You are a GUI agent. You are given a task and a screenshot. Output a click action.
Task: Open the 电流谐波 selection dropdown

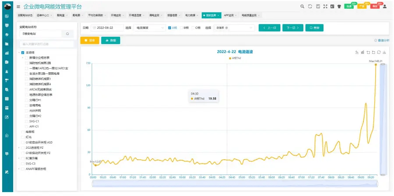tap(143, 28)
